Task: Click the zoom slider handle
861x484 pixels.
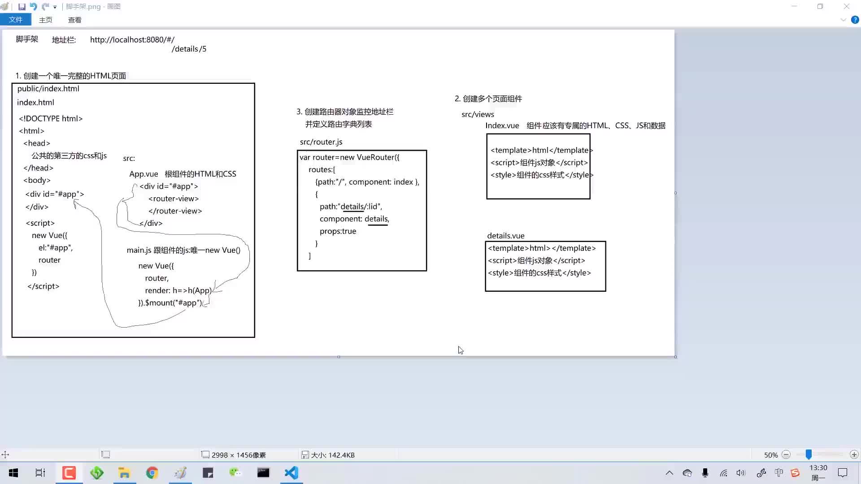Action: tap(809, 455)
